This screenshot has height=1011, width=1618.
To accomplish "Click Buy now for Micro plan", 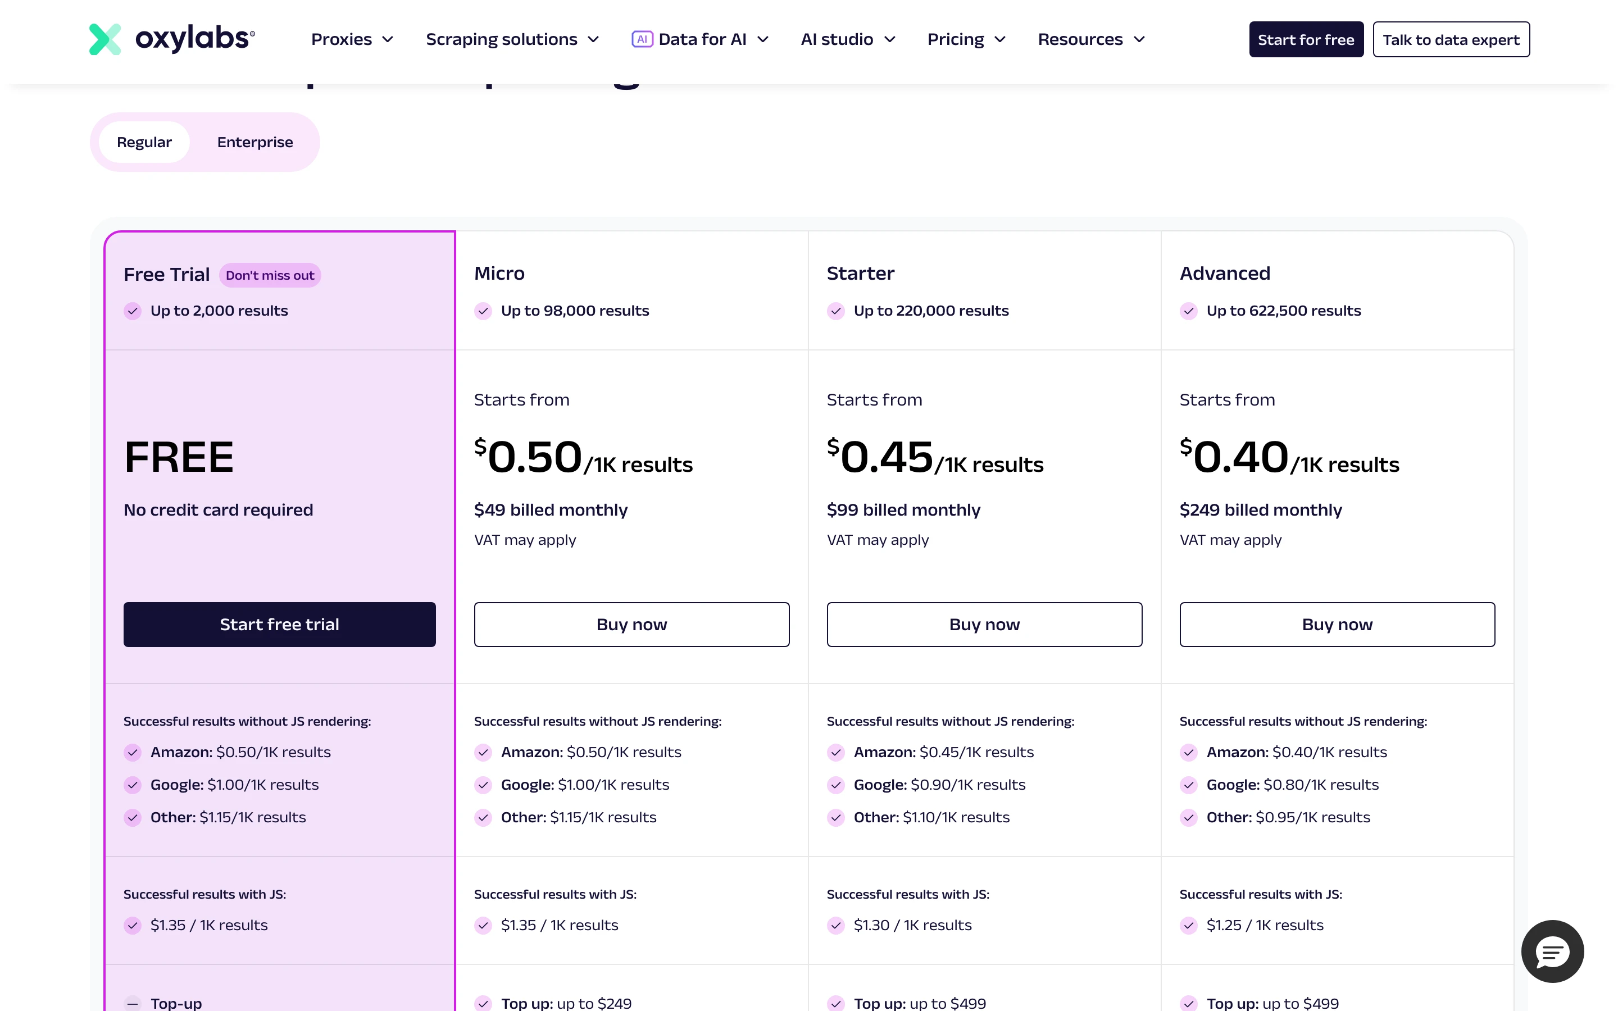I will (x=632, y=624).
